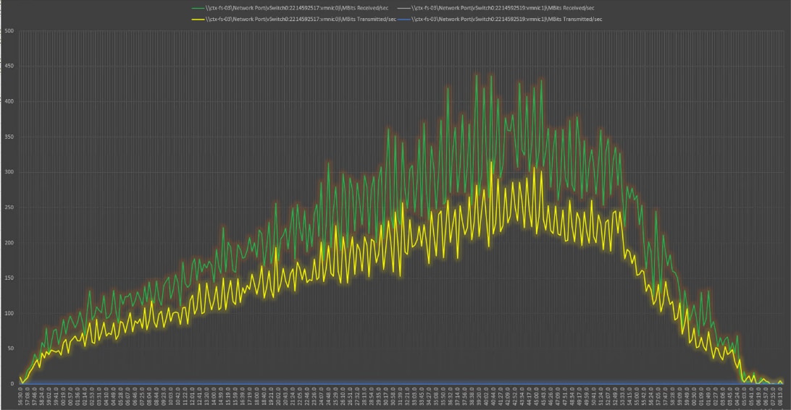Click the 150 label on the vertical axis
791x410 pixels.
point(9,278)
